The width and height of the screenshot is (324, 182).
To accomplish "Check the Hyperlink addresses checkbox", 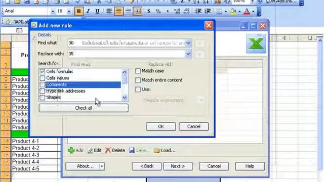I will [x=42, y=91].
